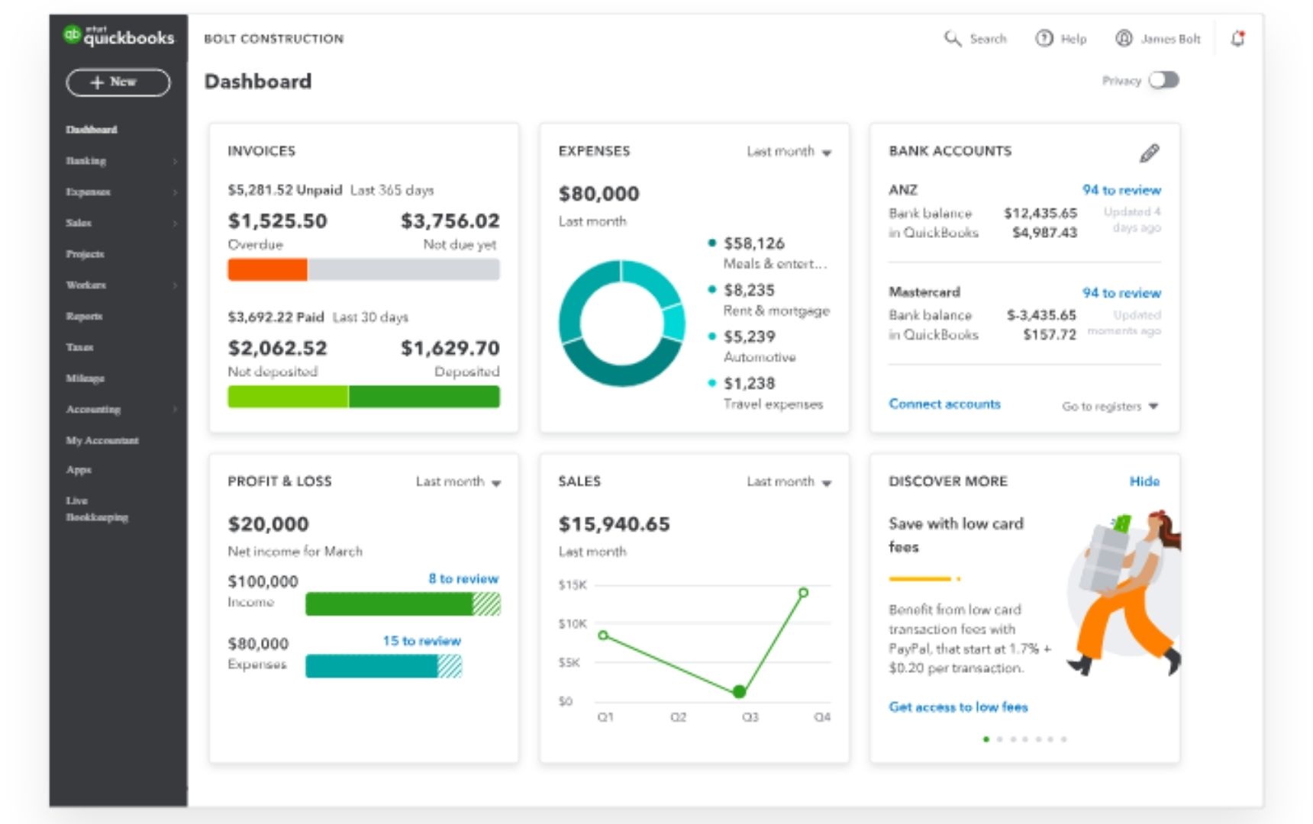
Task: Click the $3,756.02 Not due yet amount
Action: 450,221
